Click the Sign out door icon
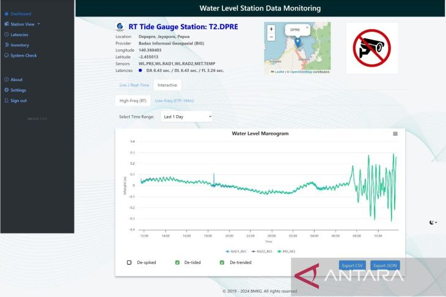 pyautogui.click(x=7, y=101)
